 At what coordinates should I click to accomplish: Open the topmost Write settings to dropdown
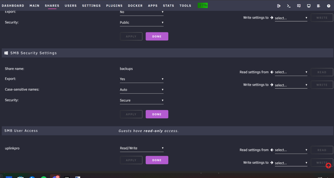(x=291, y=18)
